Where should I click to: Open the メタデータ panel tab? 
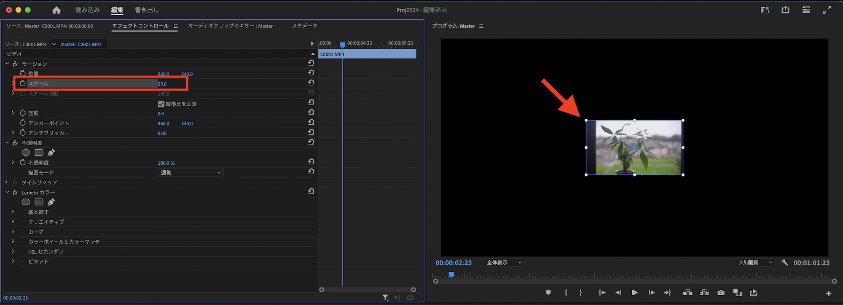click(304, 26)
